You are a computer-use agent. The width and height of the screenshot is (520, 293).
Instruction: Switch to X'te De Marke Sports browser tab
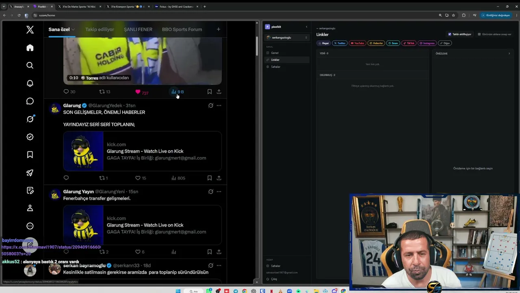coord(79,7)
